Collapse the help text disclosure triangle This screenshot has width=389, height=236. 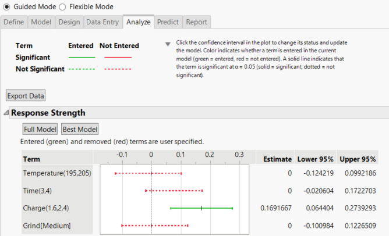pyautogui.click(x=168, y=44)
